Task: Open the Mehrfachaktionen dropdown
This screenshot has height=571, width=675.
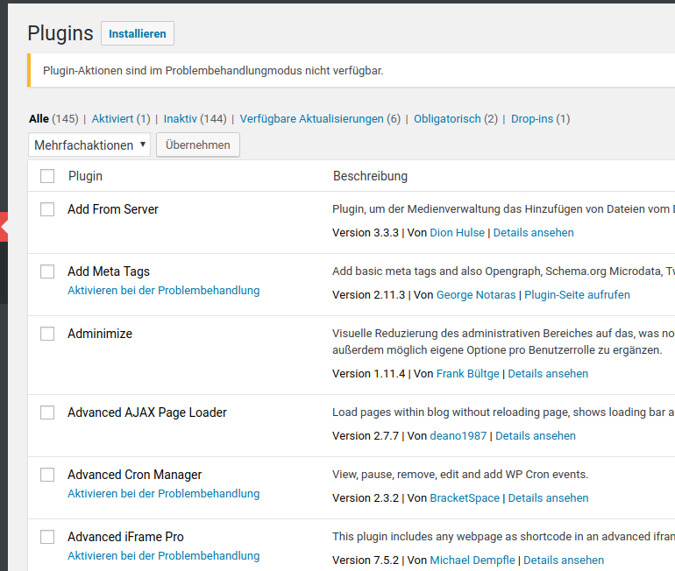Action: 89,145
